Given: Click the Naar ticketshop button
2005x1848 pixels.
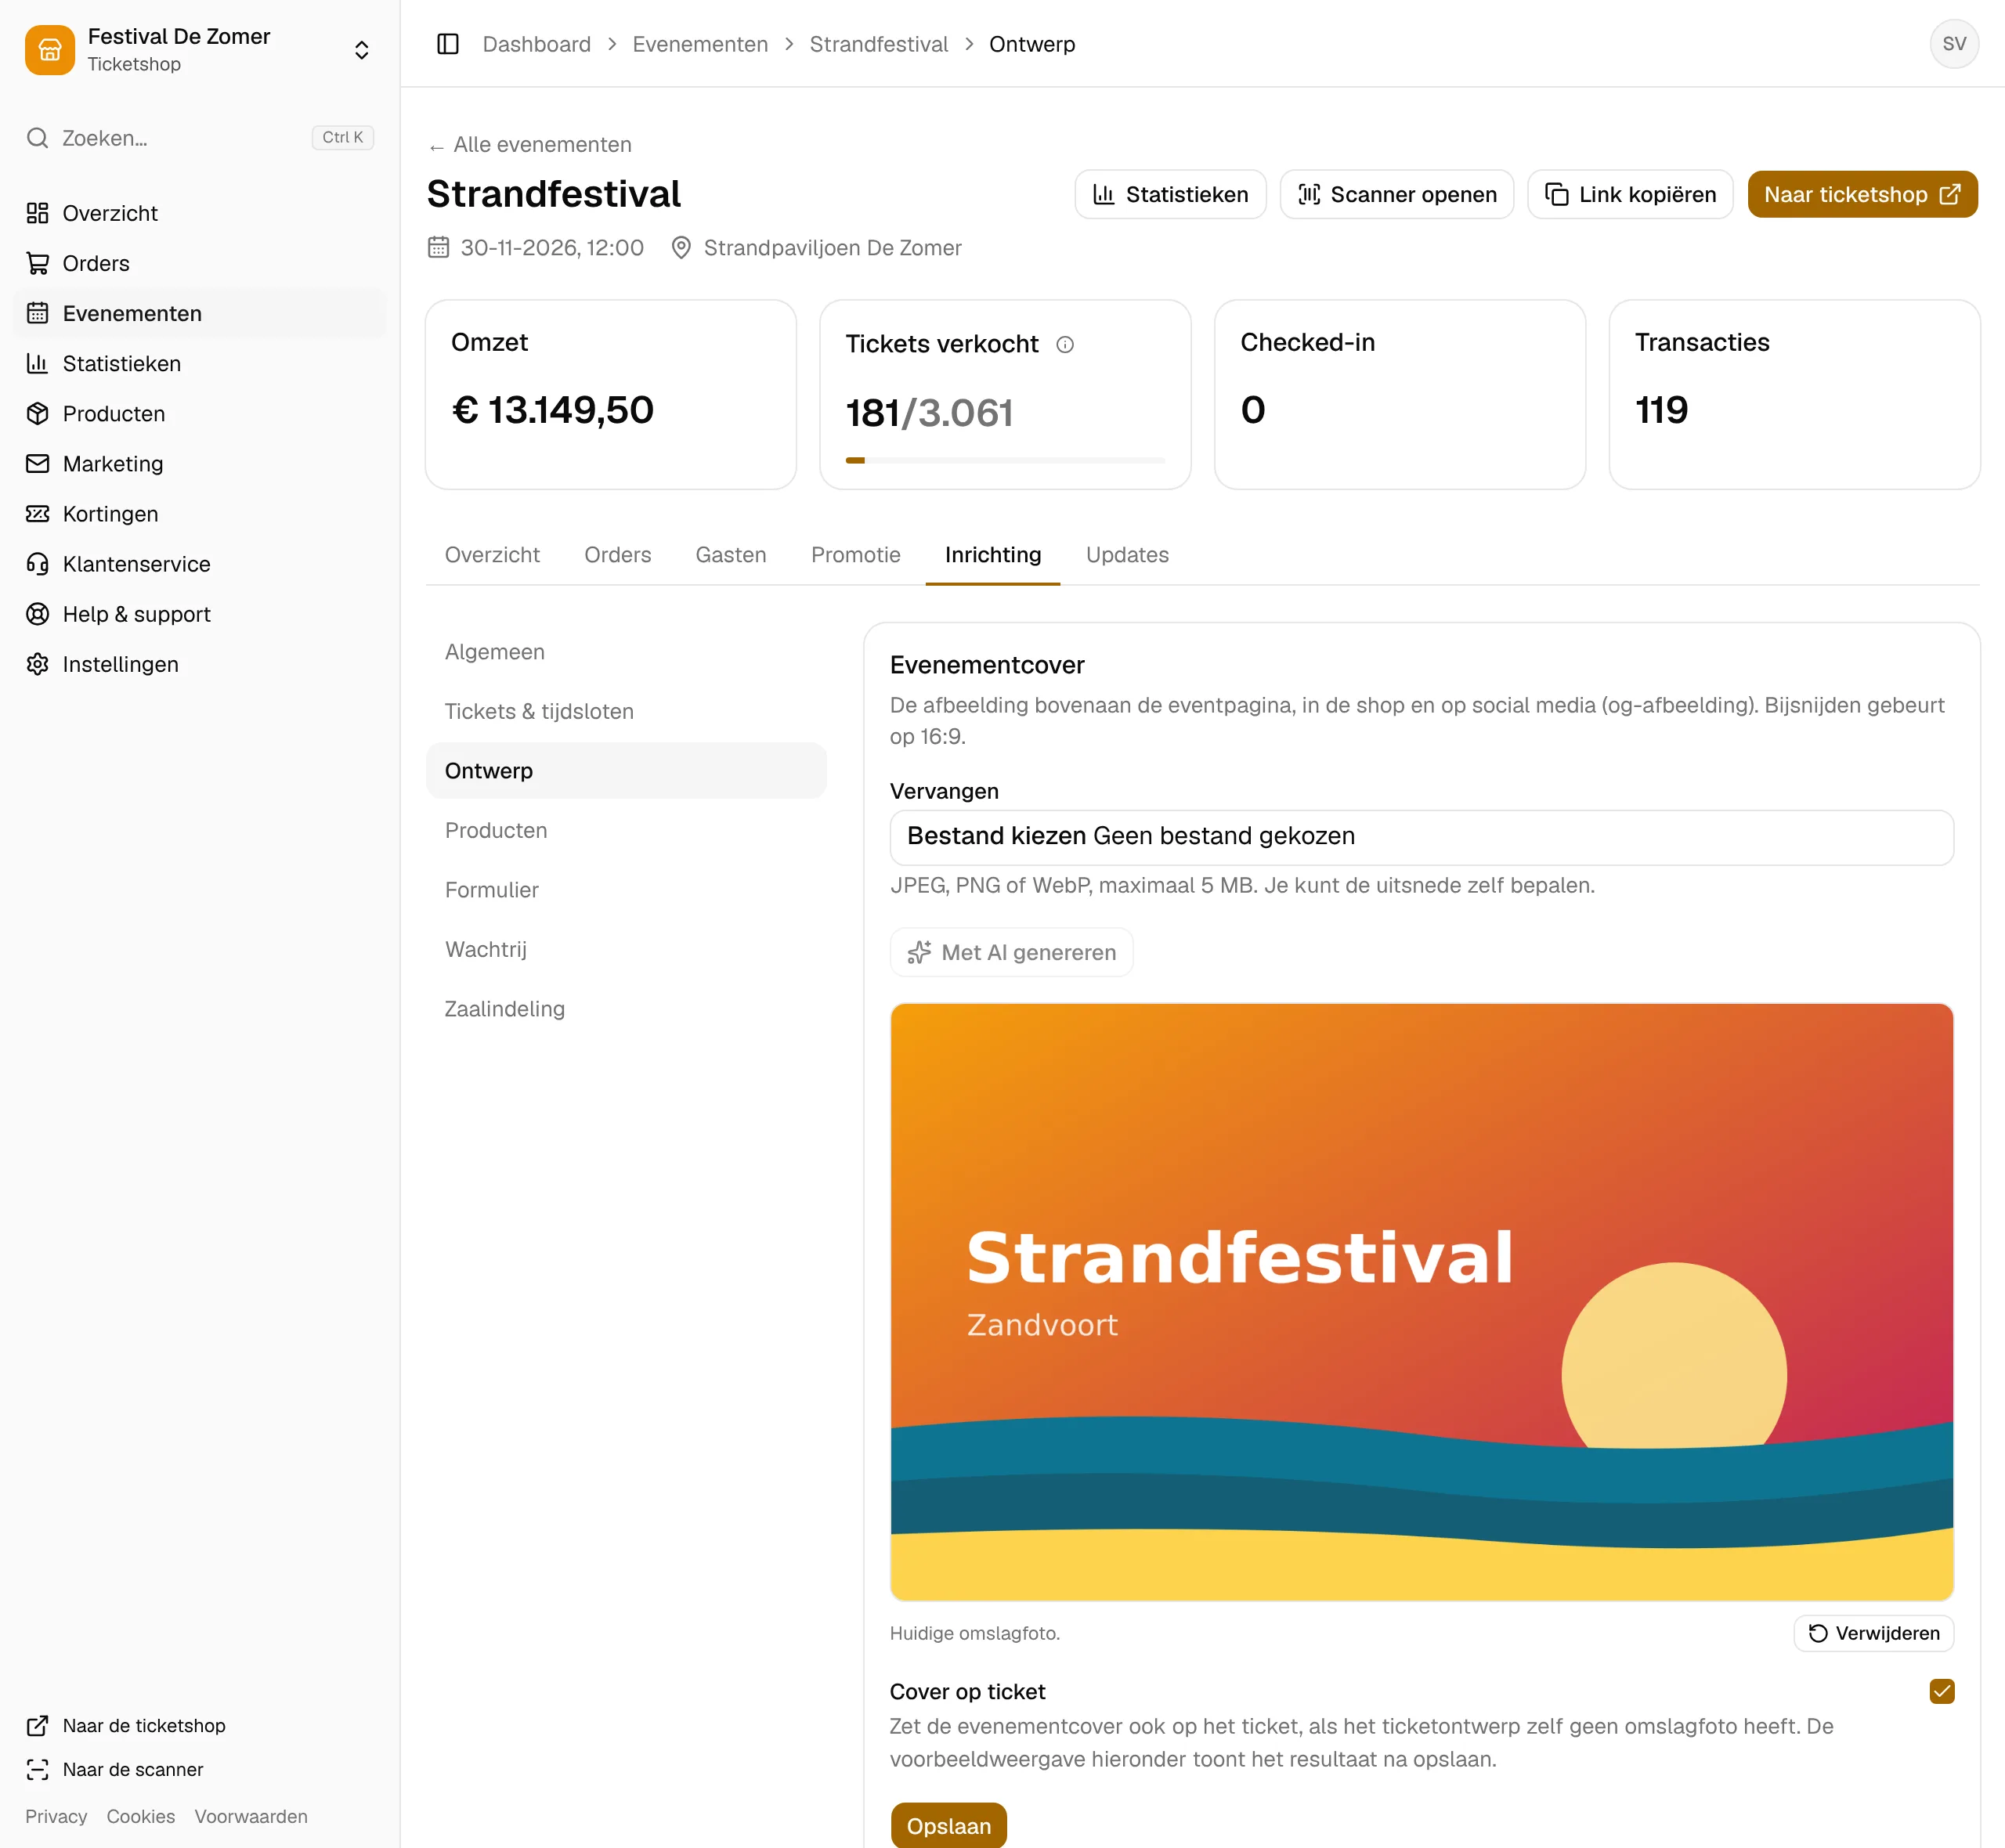Looking at the screenshot, I should [1862, 194].
